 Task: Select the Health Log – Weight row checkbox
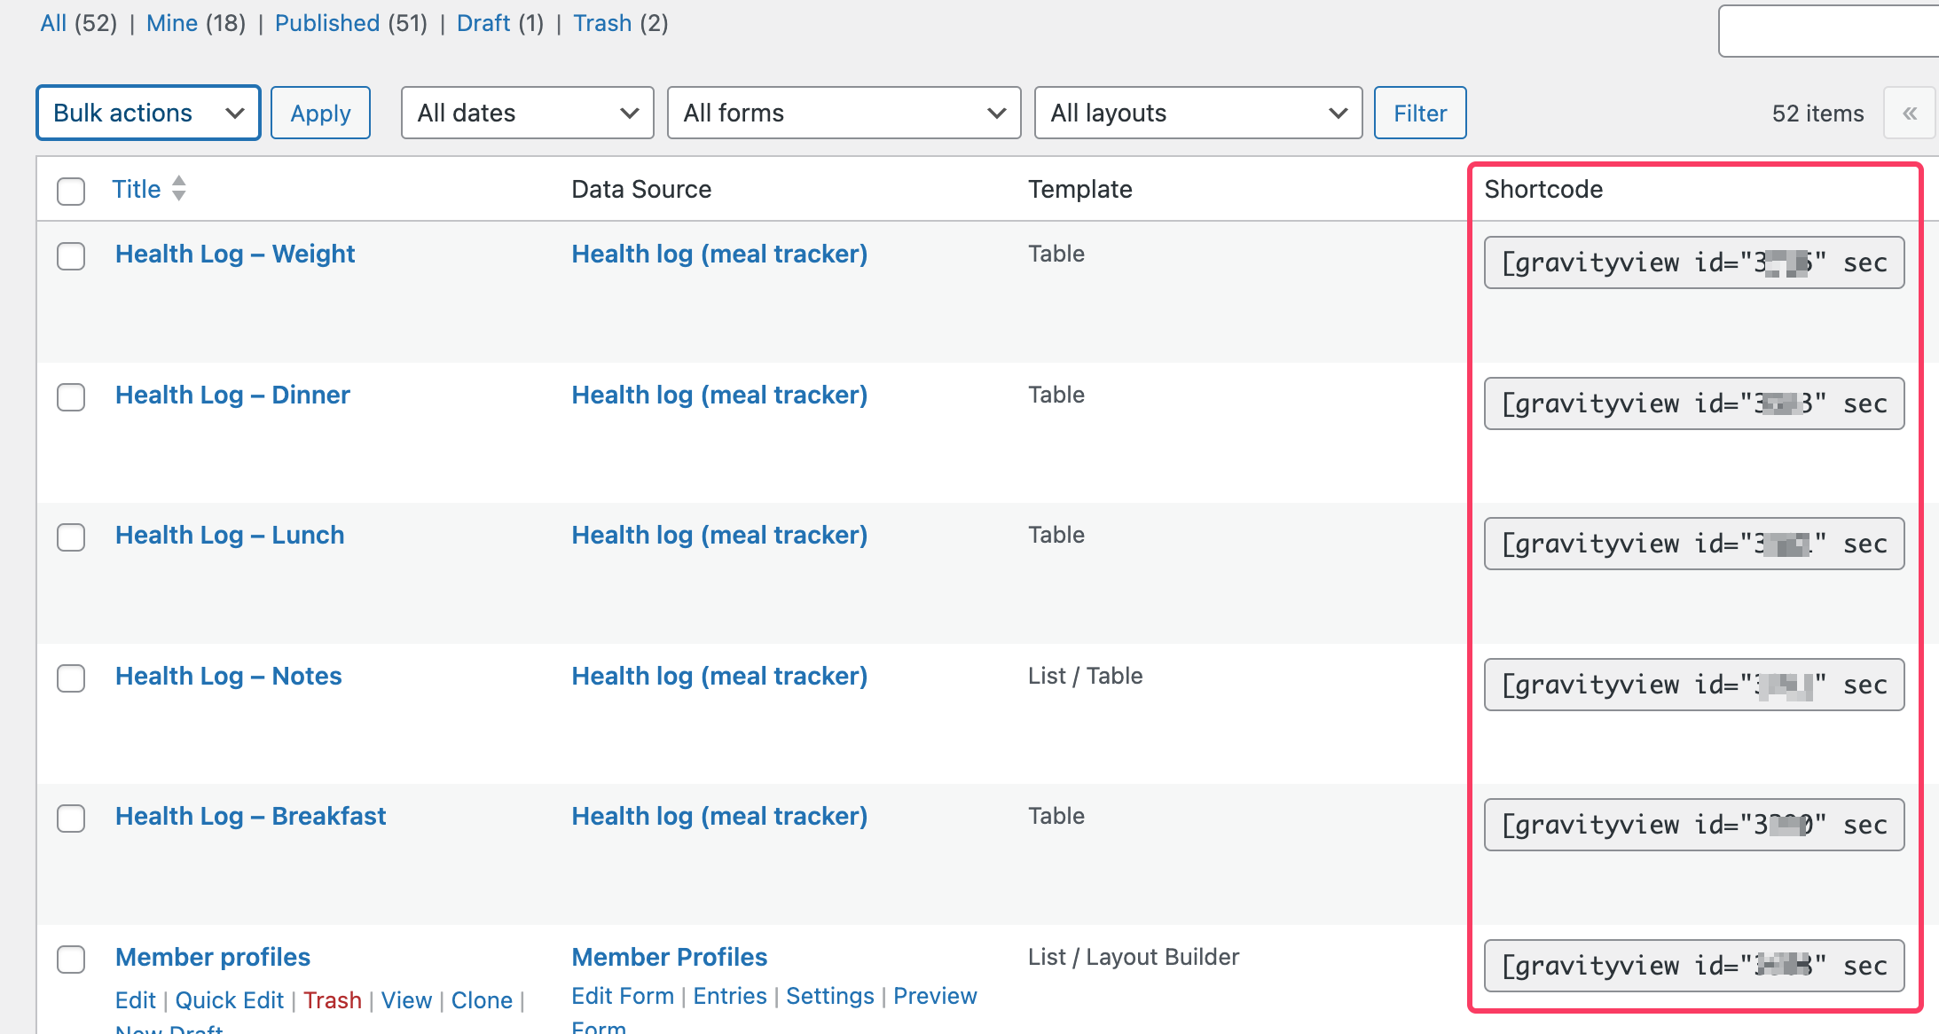click(x=71, y=255)
